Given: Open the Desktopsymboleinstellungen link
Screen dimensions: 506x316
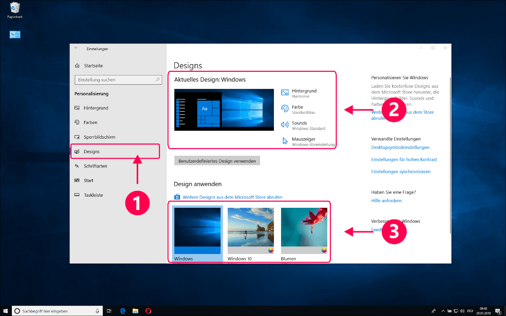Looking at the screenshot, I should click(x=400, y=147).
